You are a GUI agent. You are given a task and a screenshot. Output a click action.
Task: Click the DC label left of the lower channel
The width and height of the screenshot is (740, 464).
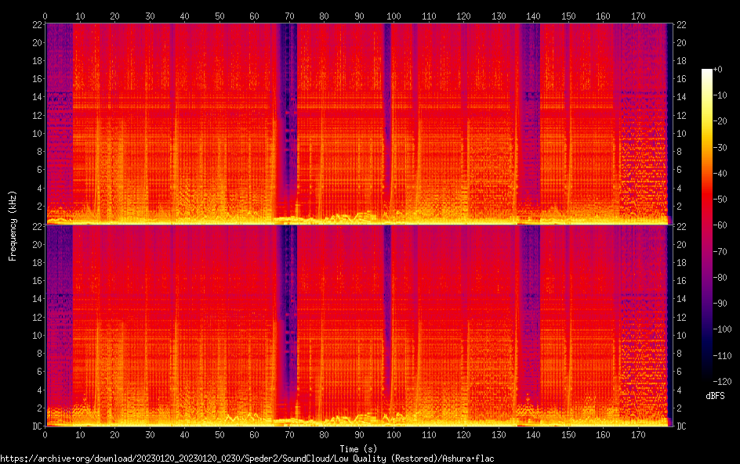[x=36, y=426]
